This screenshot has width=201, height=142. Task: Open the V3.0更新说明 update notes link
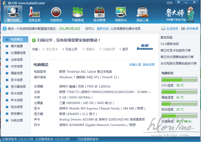point(169,44)
